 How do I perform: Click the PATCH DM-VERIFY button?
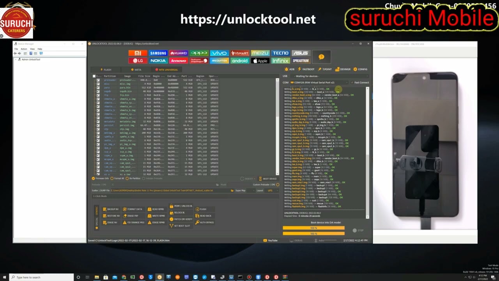181,219
